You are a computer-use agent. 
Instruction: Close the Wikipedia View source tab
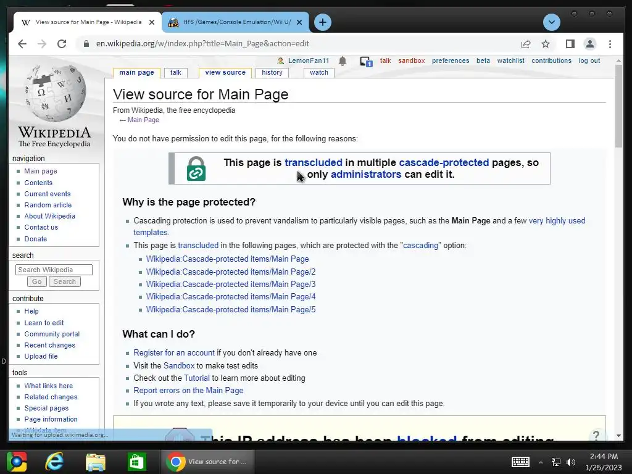pos(152,22)
